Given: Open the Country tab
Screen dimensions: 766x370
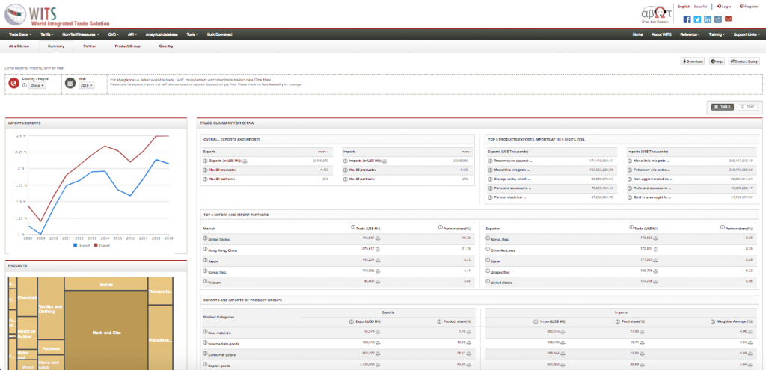Looking at the screenshot, I should pos(166,46).
